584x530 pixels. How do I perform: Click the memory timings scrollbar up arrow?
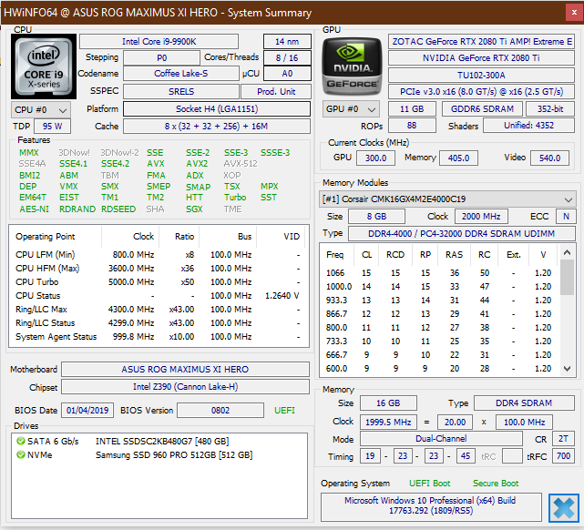coord(567,253)
